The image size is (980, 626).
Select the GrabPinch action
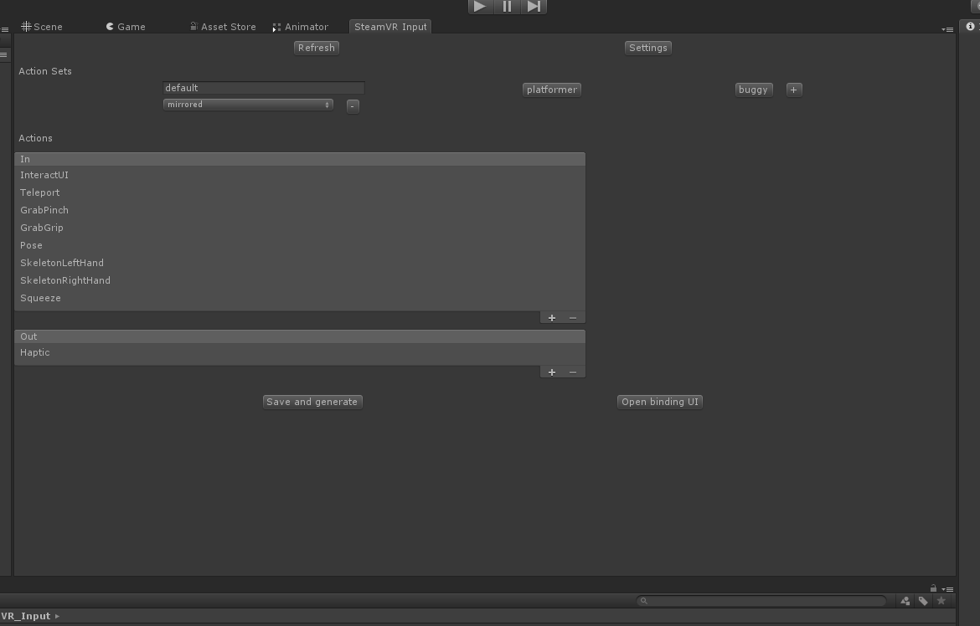300,211
